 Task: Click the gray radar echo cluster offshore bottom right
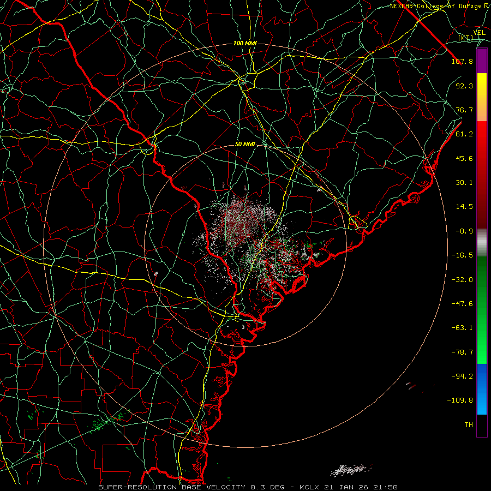pyautogui.click(x=350, y=470)
